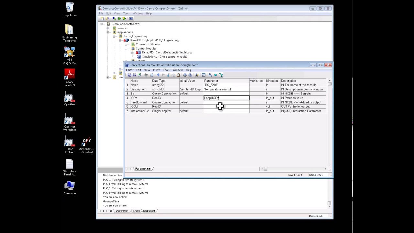Collapse the Control Modules node
The height and width of the screenshot is (233, 414).
click(x=126, y=49)
